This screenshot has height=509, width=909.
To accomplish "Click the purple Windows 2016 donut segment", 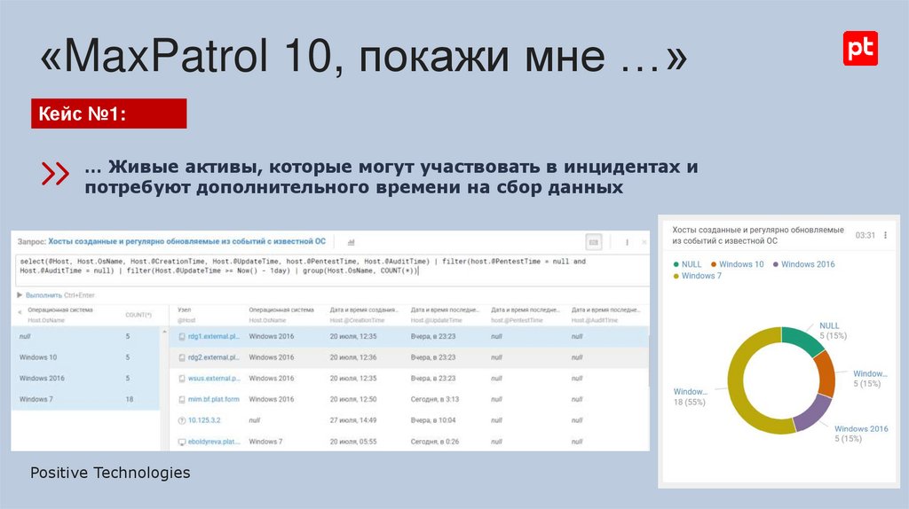I will 813,413.
